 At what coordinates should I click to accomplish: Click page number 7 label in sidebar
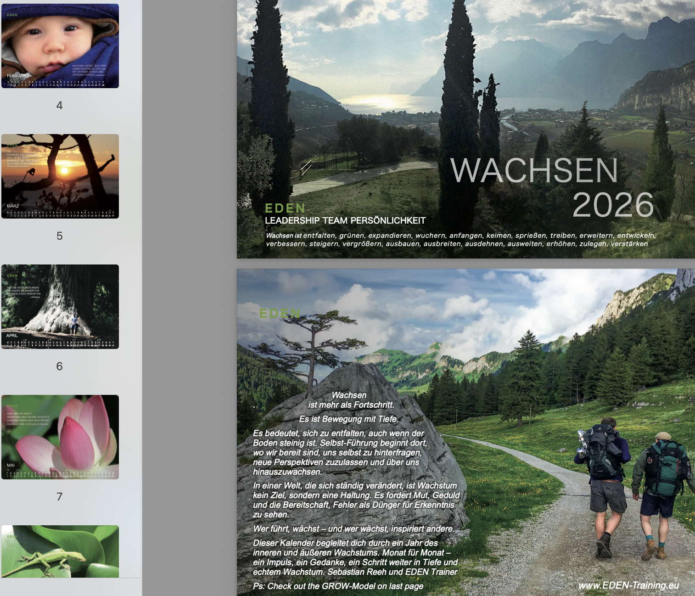coord(59,497)
